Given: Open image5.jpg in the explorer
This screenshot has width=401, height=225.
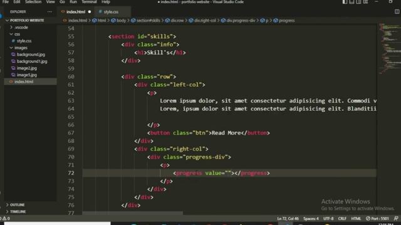Looking at the screenshot, I should (26, 75).
